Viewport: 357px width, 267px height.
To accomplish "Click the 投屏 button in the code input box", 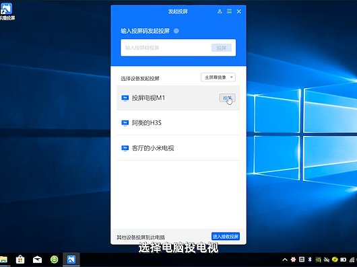I will 222,48.
